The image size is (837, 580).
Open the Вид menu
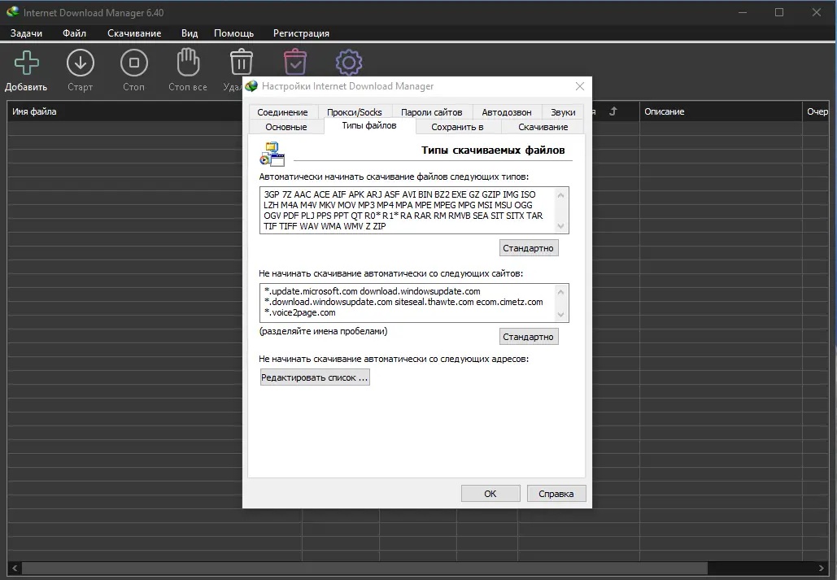click(x=190, y=33)
